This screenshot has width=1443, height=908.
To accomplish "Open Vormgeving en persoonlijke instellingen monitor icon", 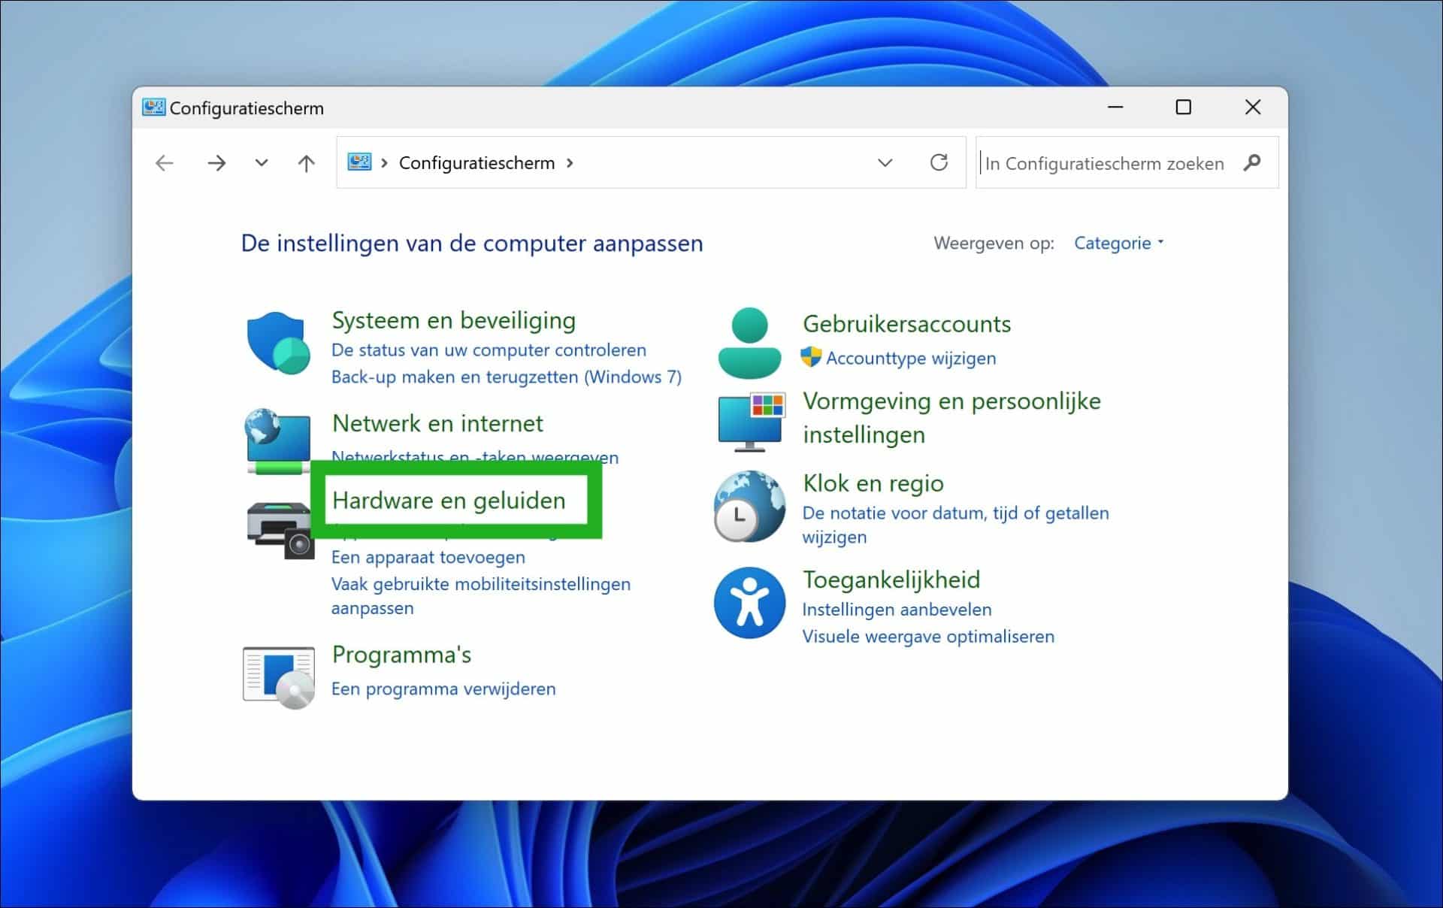I will coord(749,422).
